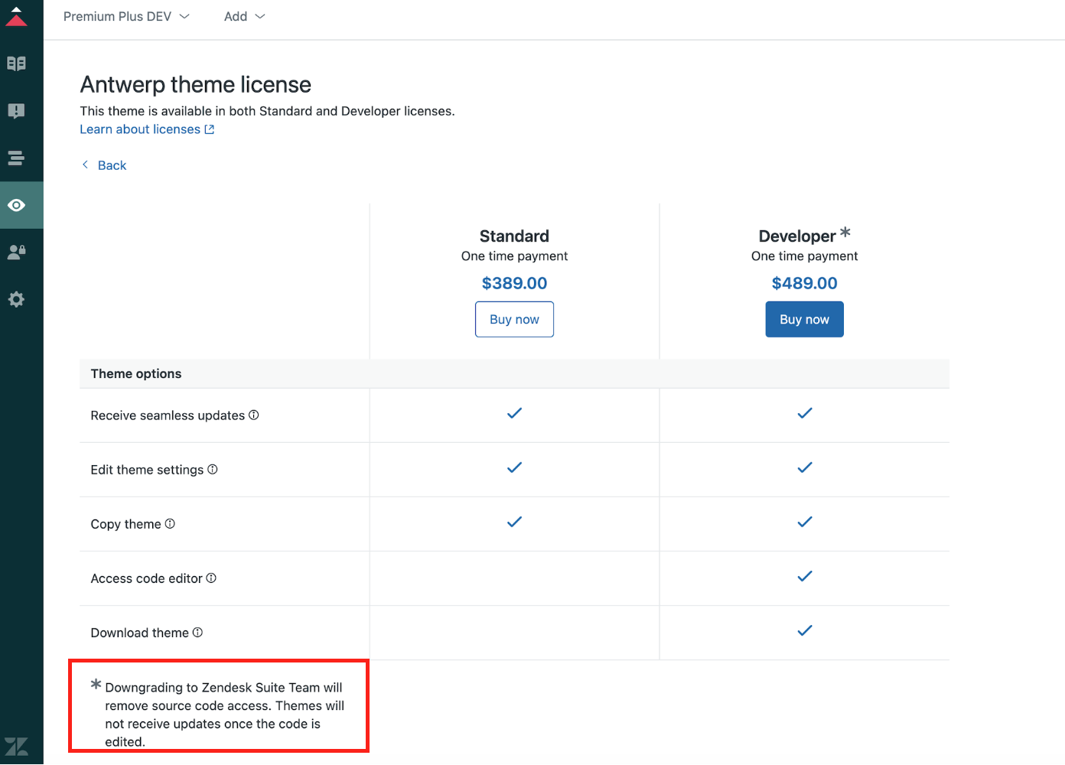This screenshot has width=1065, height=765.
Task: Click Developer checkmark for Copy theme
Action: pos(804,522)
